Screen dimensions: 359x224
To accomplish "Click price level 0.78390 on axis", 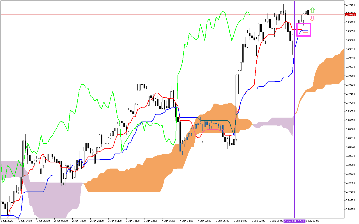I will point(350,192).
